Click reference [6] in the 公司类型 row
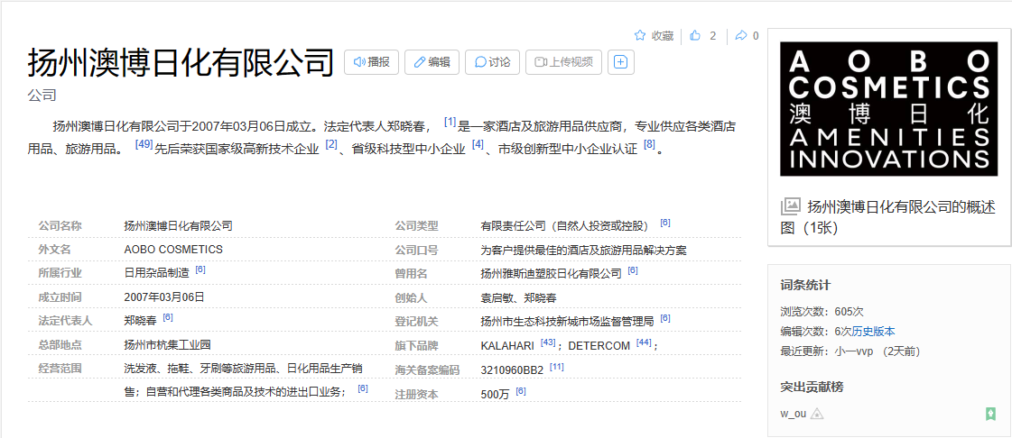The image size is (1012, 438). [665, 223]
